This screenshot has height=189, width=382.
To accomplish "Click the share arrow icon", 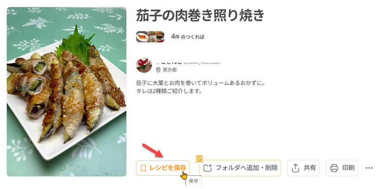I will pyautogui.click(x=295, y=168).
